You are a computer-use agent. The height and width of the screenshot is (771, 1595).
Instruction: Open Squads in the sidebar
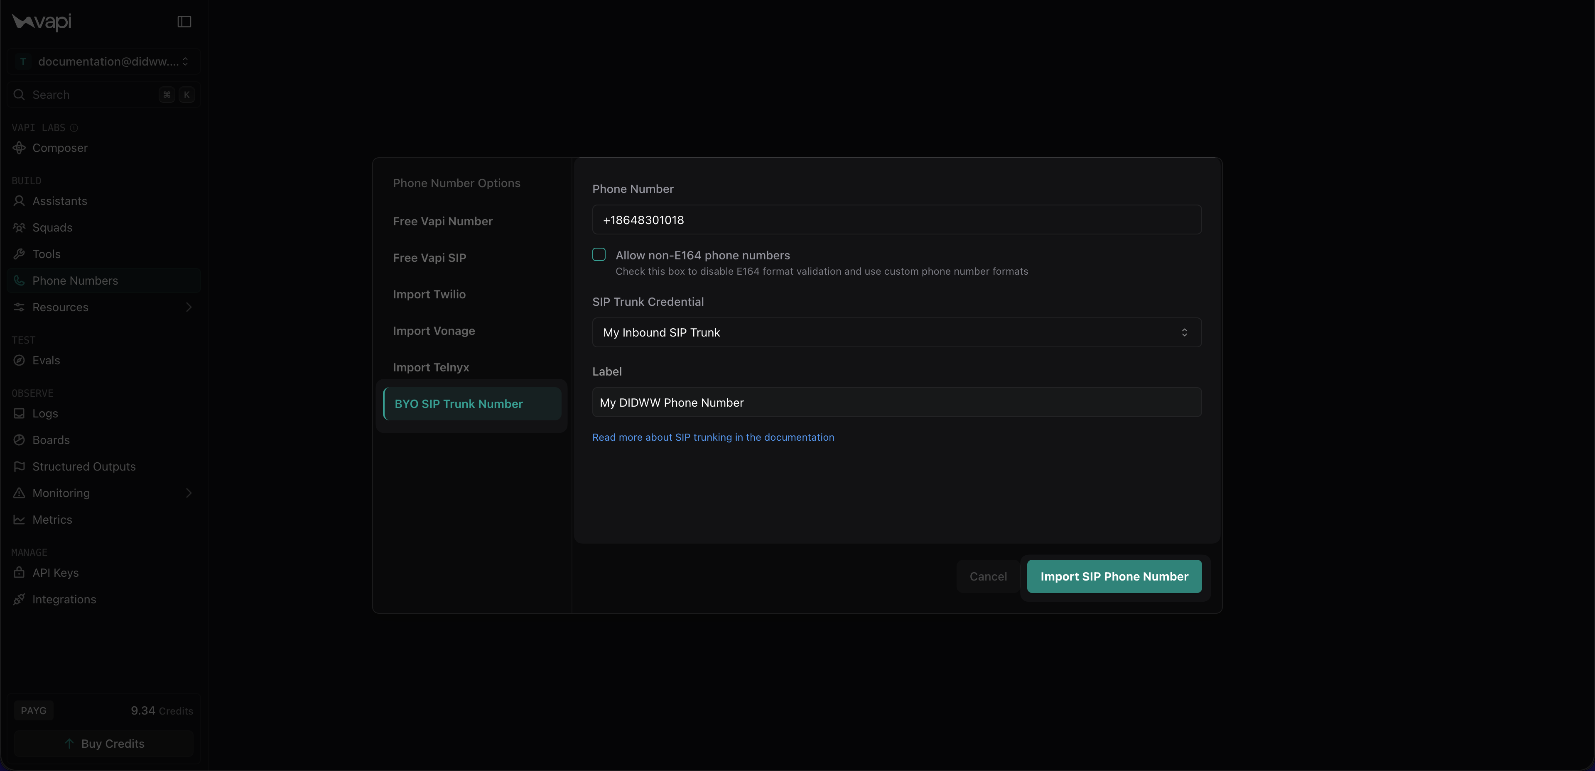coord(103,228)
